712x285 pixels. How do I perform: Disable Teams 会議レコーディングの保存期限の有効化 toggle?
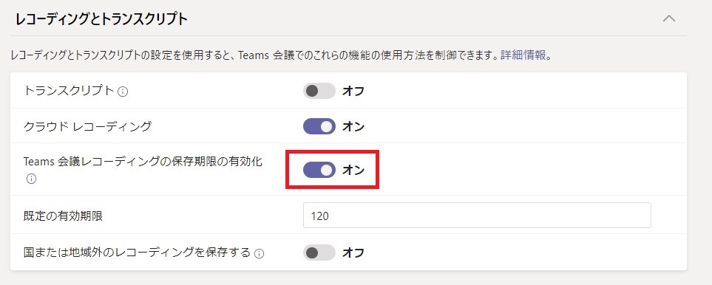point(319,170)
